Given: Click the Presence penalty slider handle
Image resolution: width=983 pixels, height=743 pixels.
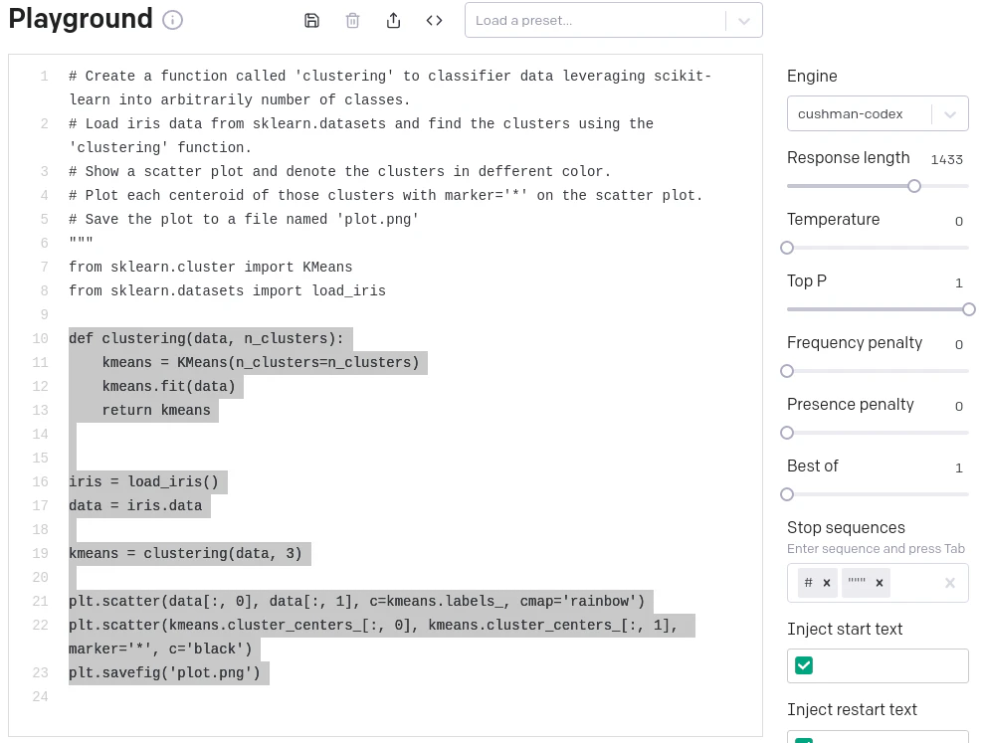Looking at the screenshot, I should [787, 433].
